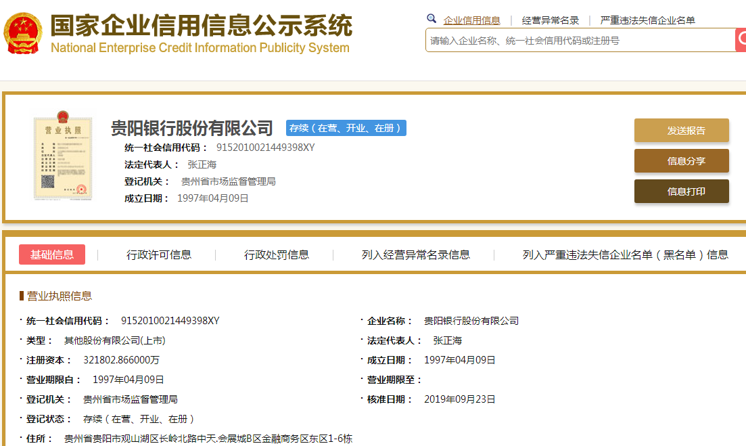Click the 存续(在营、开业、在册) status badge
746x446 pixels.
(x=346, y=128)
